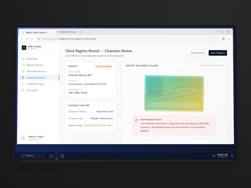Select the Registry Records document icon
The width and height of the screenshot is (251, 188).
click(23, 65)
